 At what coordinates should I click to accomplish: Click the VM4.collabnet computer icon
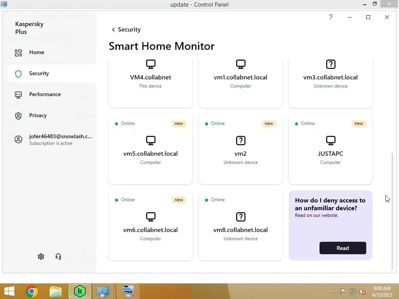[151, 64]
